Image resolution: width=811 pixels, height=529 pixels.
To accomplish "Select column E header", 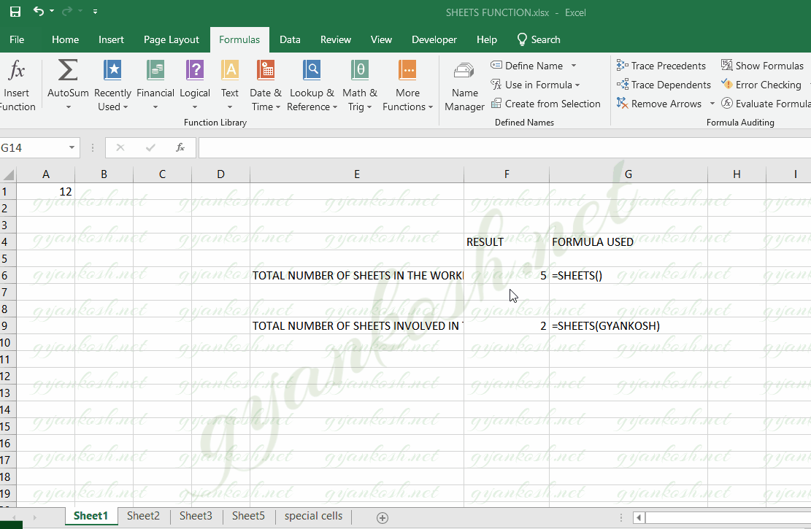I will (x=357, y=174).
